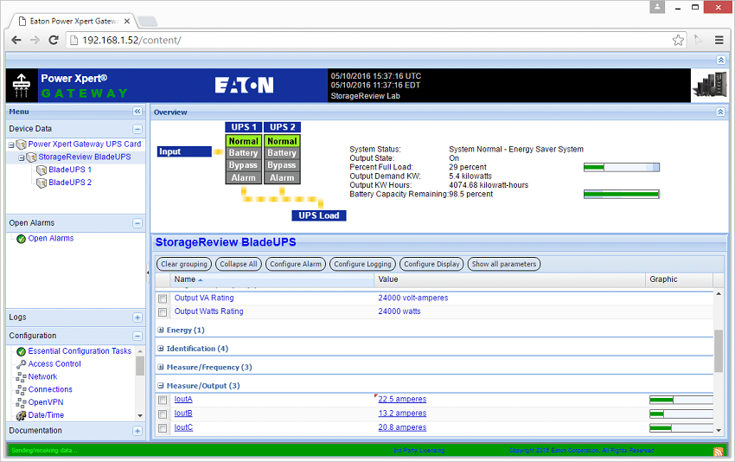
Task: Check the Output Watts Rating checkbox
Action: pyautogui.click(x=163, y=312)
